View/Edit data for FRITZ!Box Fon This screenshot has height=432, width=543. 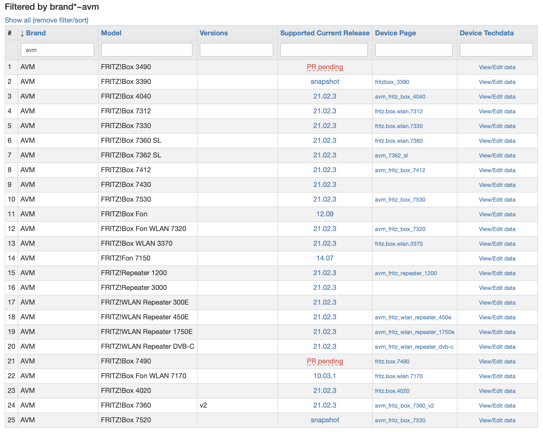pos(497,214)
